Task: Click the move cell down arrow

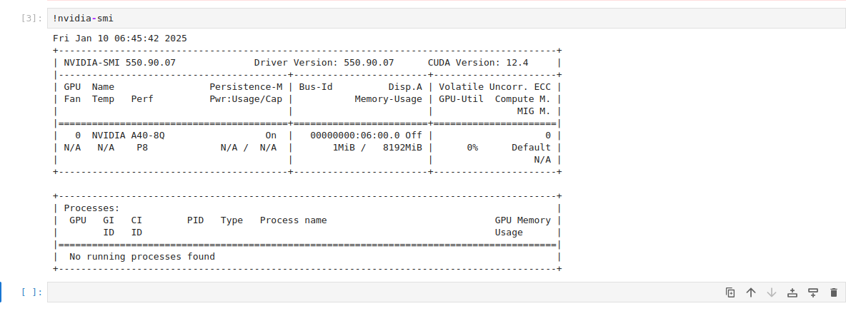Action: [771, 292]
